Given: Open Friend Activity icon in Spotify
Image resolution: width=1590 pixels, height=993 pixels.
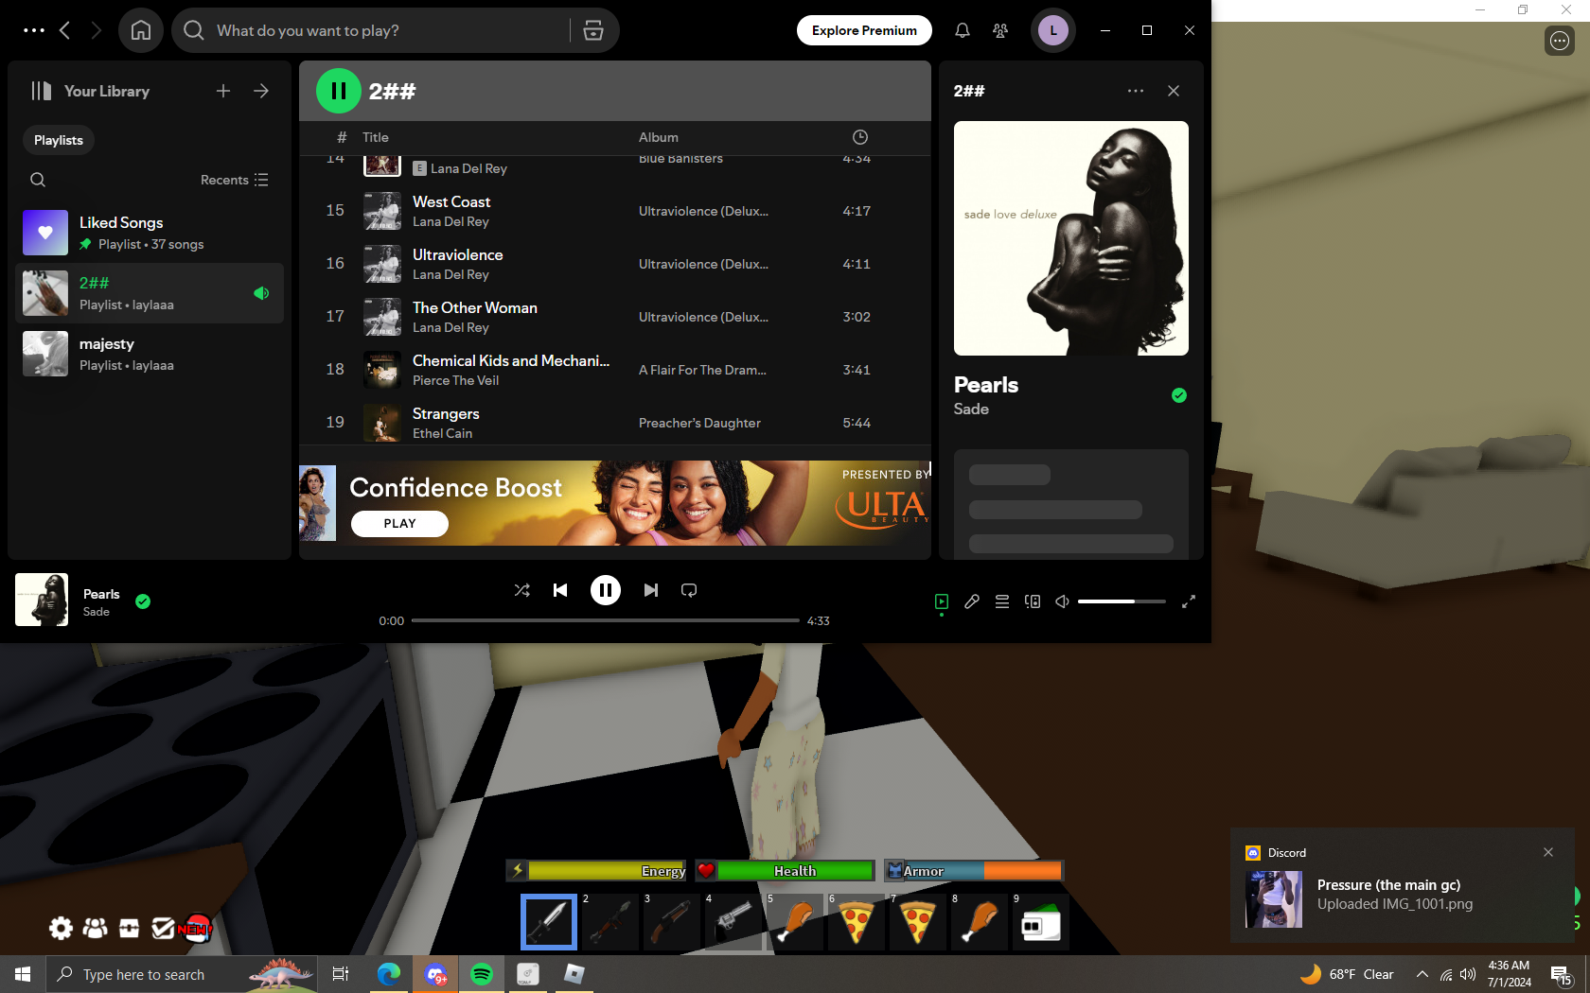Looking at the screenshot, I should [x=1000, y=30].
